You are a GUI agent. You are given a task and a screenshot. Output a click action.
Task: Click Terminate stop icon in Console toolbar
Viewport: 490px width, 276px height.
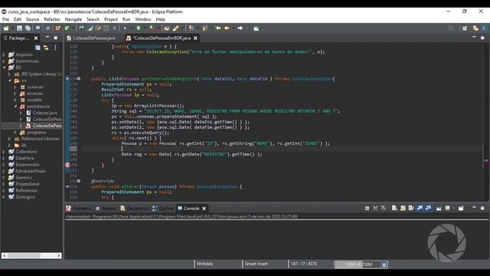click(x=367, y=208)
